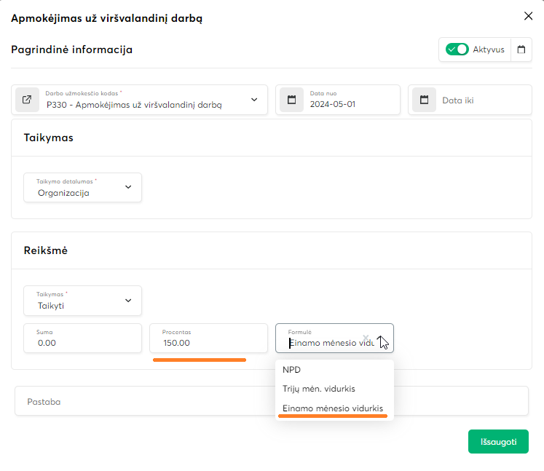The height and width of the screenshot is (471, 544).
Task: Clear the Formulė field with the X icon
Action: 366,337
